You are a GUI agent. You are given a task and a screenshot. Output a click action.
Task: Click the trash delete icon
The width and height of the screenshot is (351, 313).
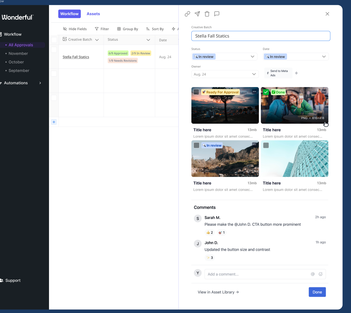tap(207, 14)
